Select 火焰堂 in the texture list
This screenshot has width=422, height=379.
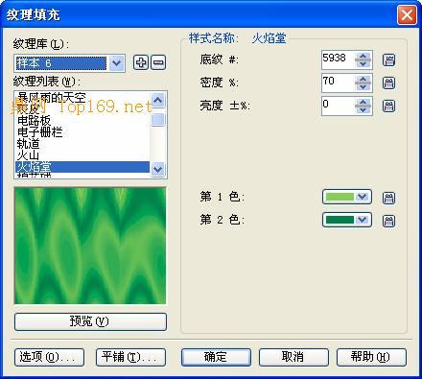82,167
